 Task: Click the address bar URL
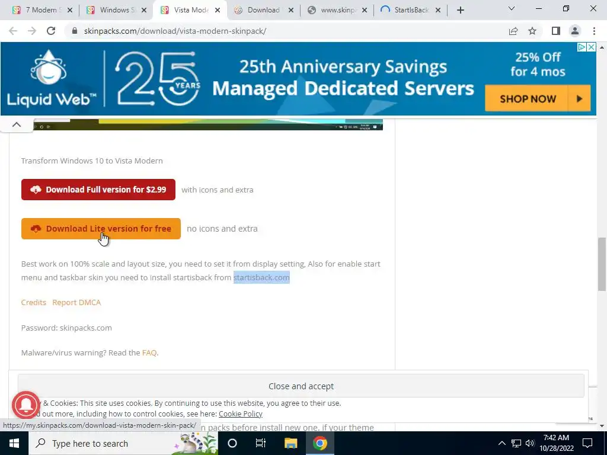[175, 31]
